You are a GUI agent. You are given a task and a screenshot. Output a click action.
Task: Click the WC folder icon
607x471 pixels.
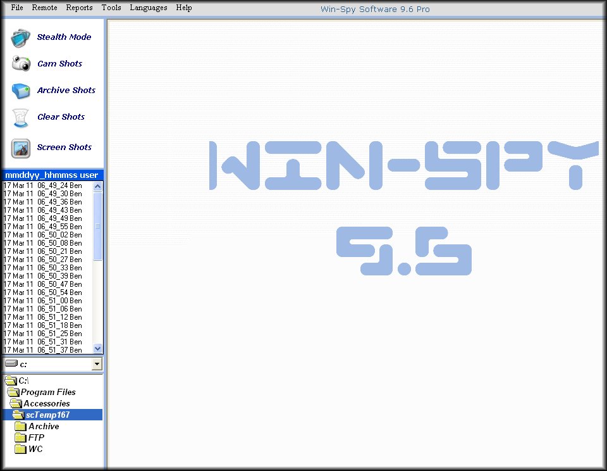point(20,449)
